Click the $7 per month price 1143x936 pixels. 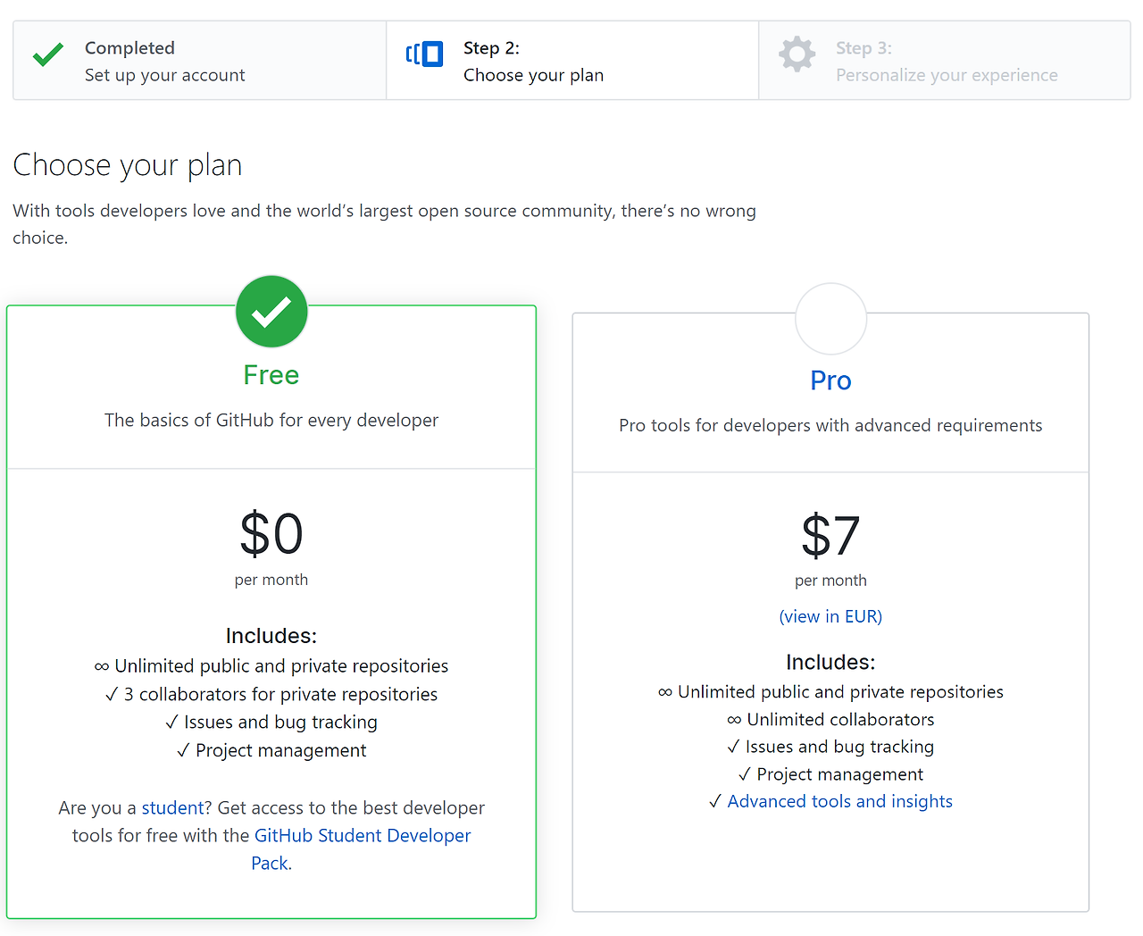pyautogui.click(x=830, y=537)
